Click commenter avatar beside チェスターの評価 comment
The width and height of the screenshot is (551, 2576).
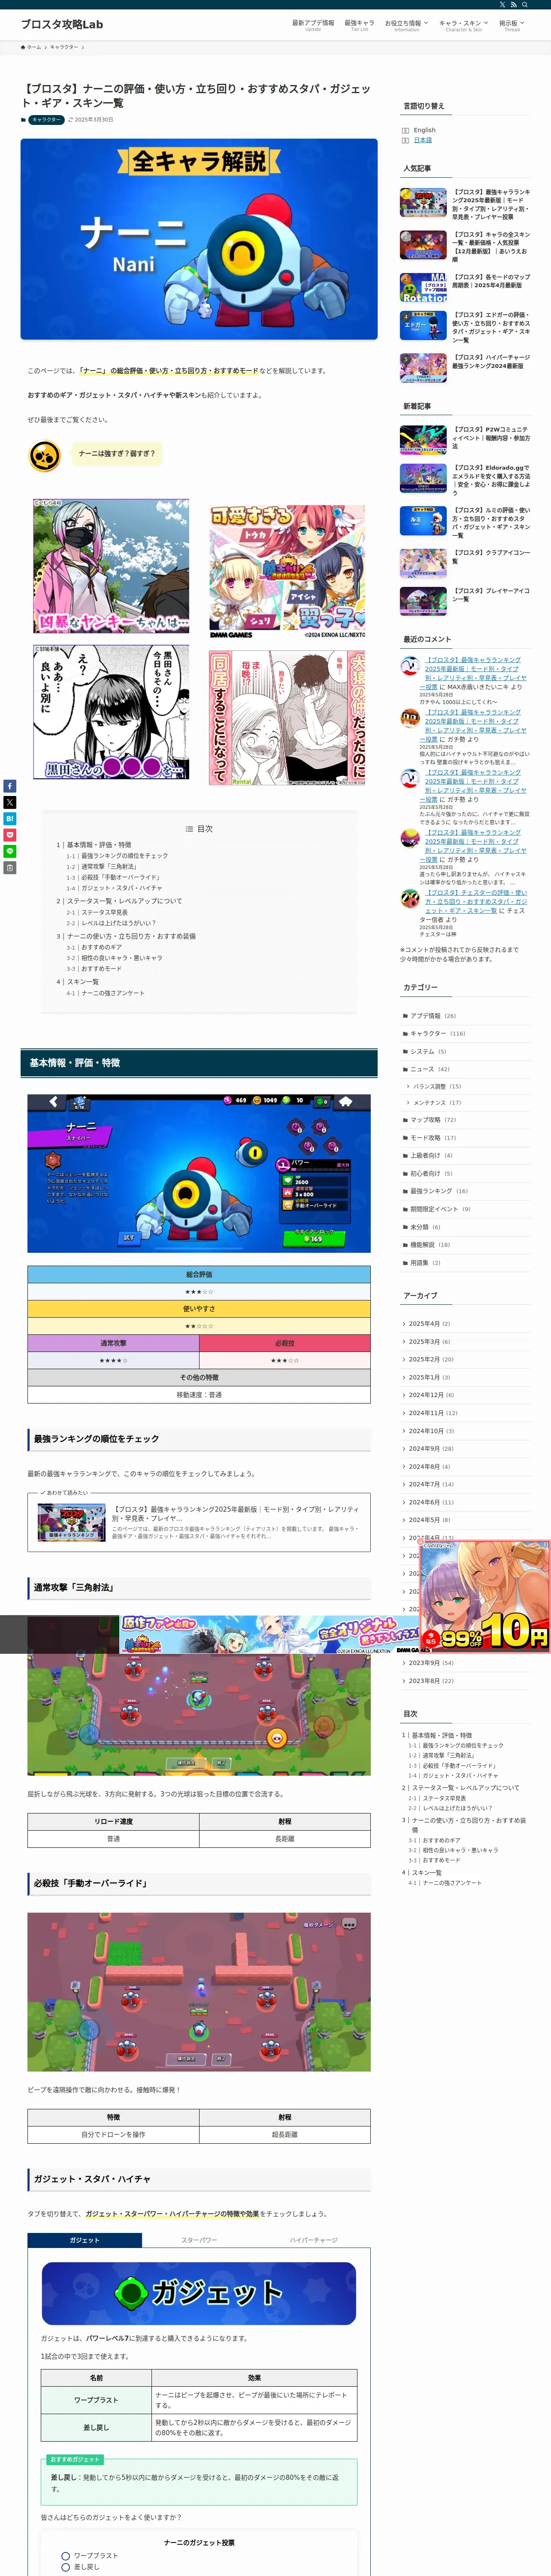[409, 898]
